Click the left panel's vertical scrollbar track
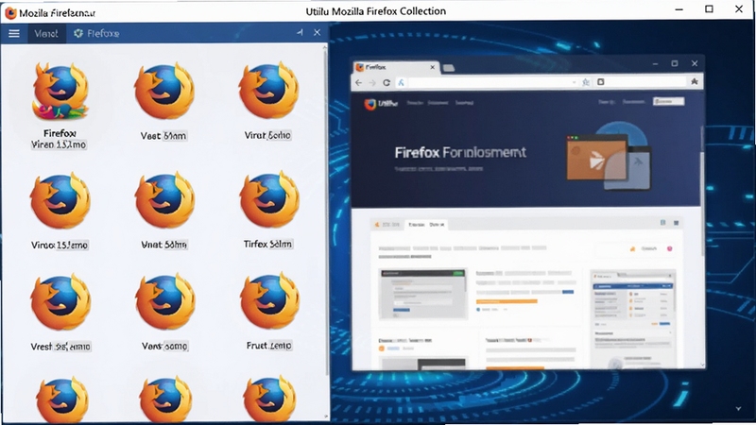Screen dimensions: 756x425 click(x=326, y=212)
